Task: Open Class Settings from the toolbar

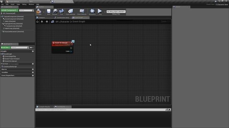Action: [70, 12]
